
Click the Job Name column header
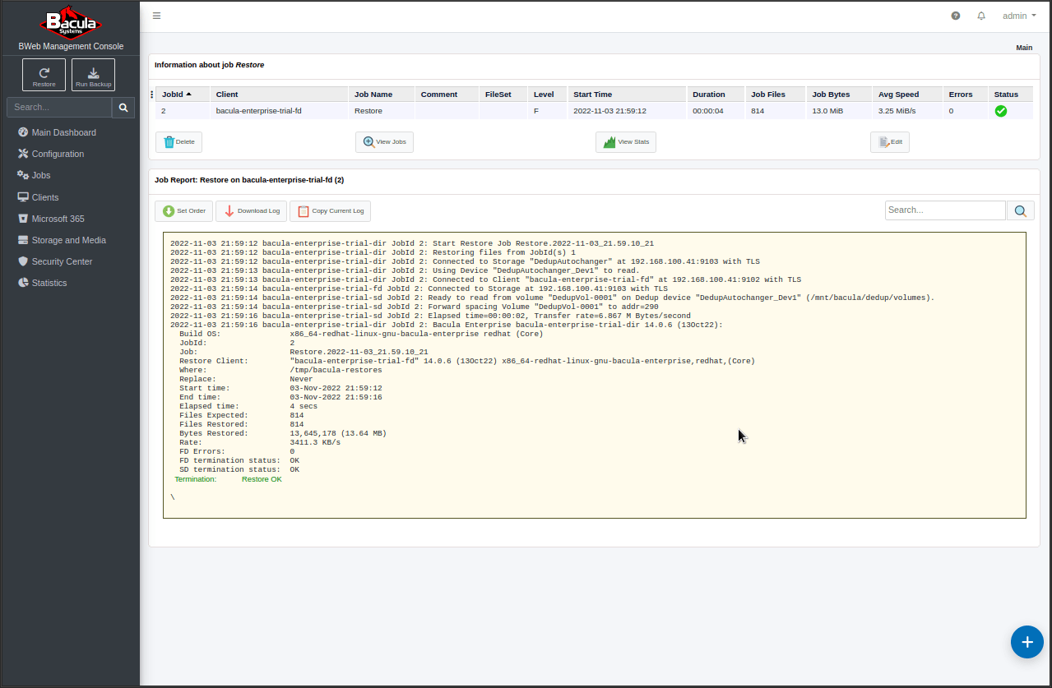click(381, 95)
